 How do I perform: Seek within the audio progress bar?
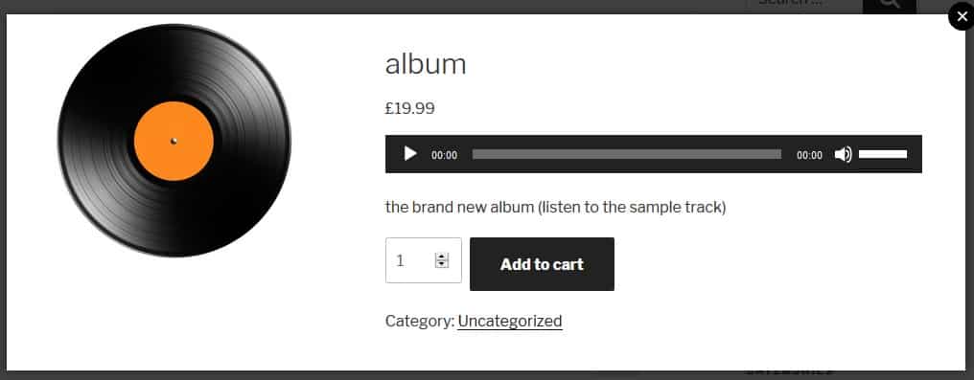coord(627,154)
